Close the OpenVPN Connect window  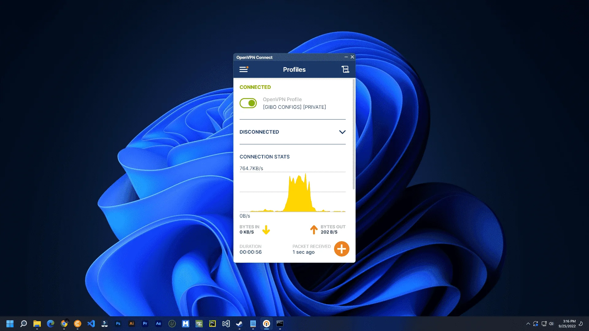click(352, 57)
